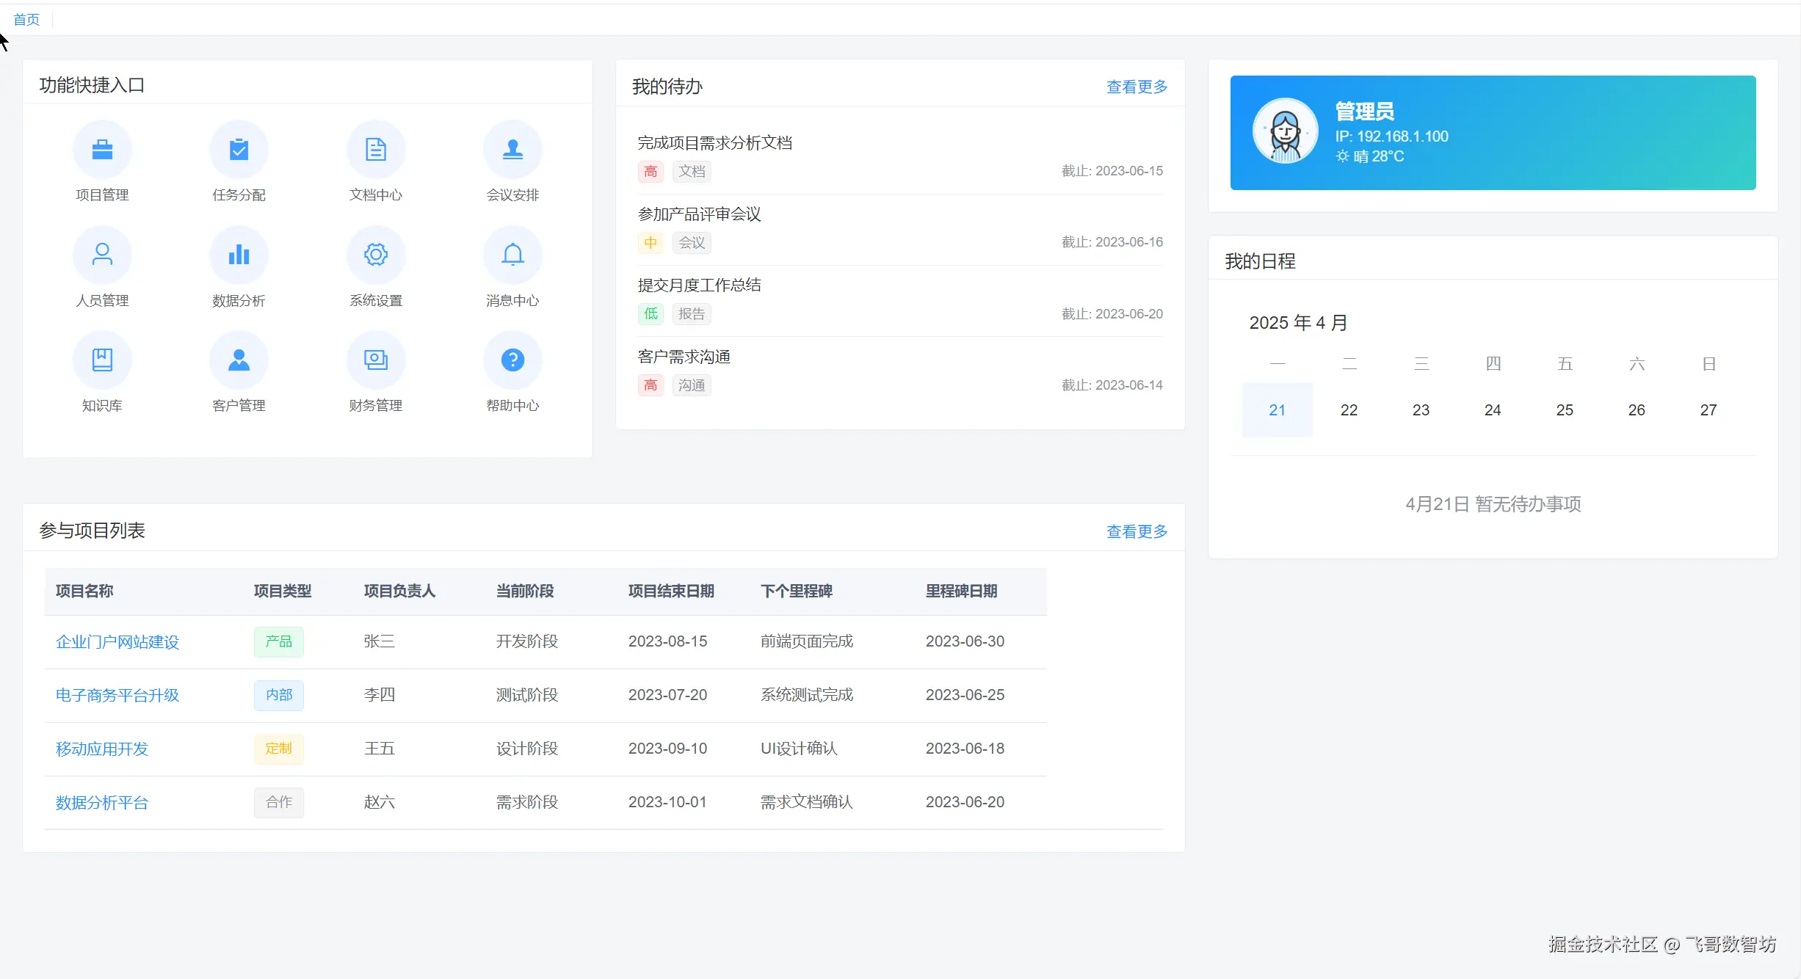The height and width of the screenshot is (979, 1801).
Task: Open project link 电子商务平台升级
Action: click(x=117, y=696)
